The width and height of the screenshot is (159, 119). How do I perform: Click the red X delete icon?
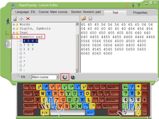pos(28,18)
